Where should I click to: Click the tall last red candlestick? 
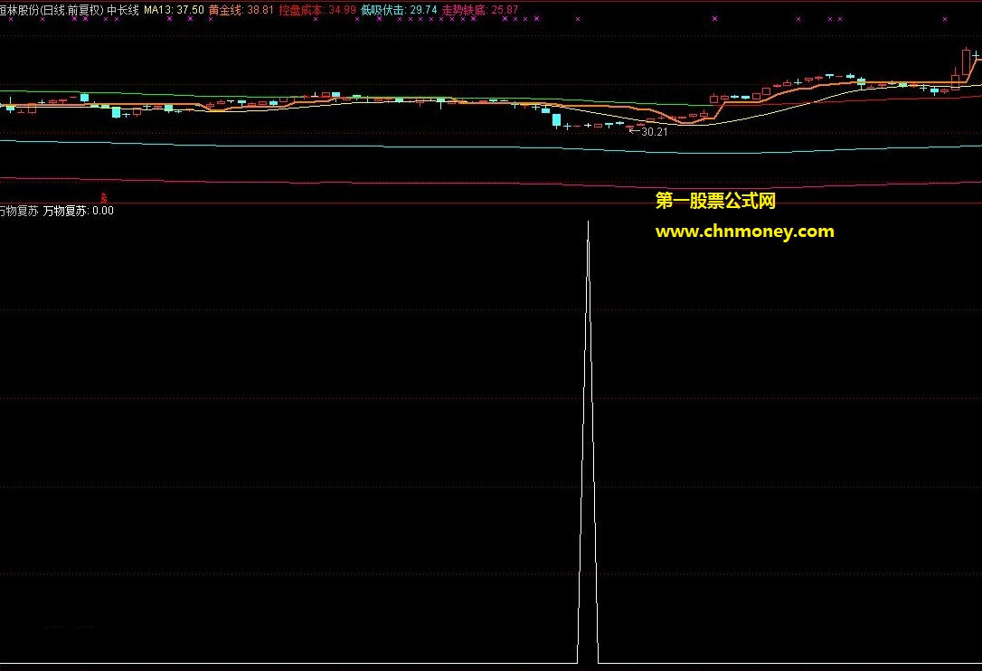pyautogui.click(x=966, y=63)
